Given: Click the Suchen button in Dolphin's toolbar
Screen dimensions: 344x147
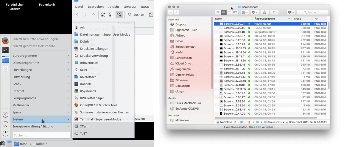Looking at the screenshot, I should 136,15.
